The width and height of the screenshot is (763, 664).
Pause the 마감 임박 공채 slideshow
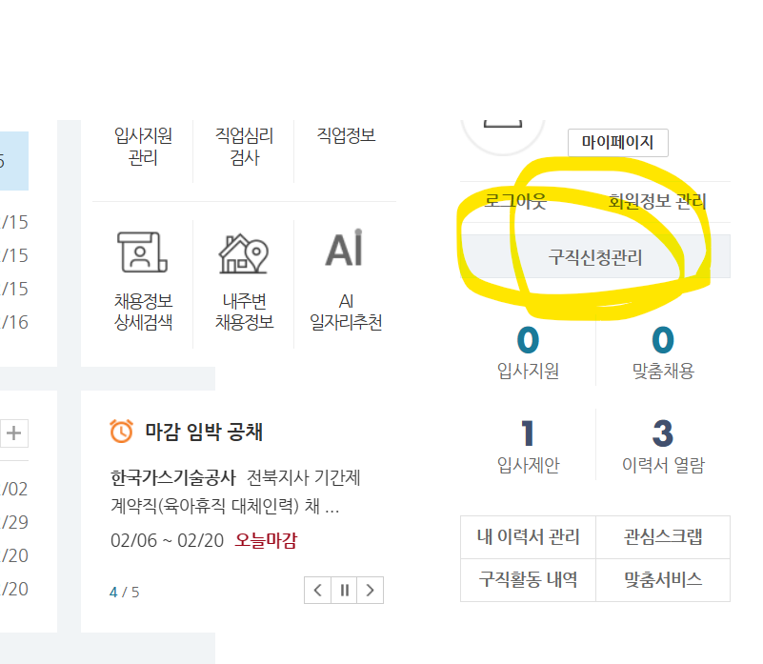point(344,590)
